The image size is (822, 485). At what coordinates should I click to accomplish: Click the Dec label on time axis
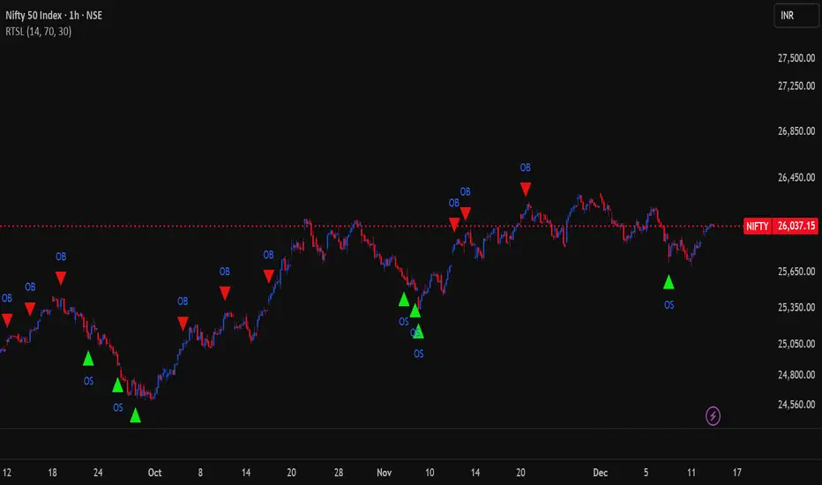click(601, 473)
